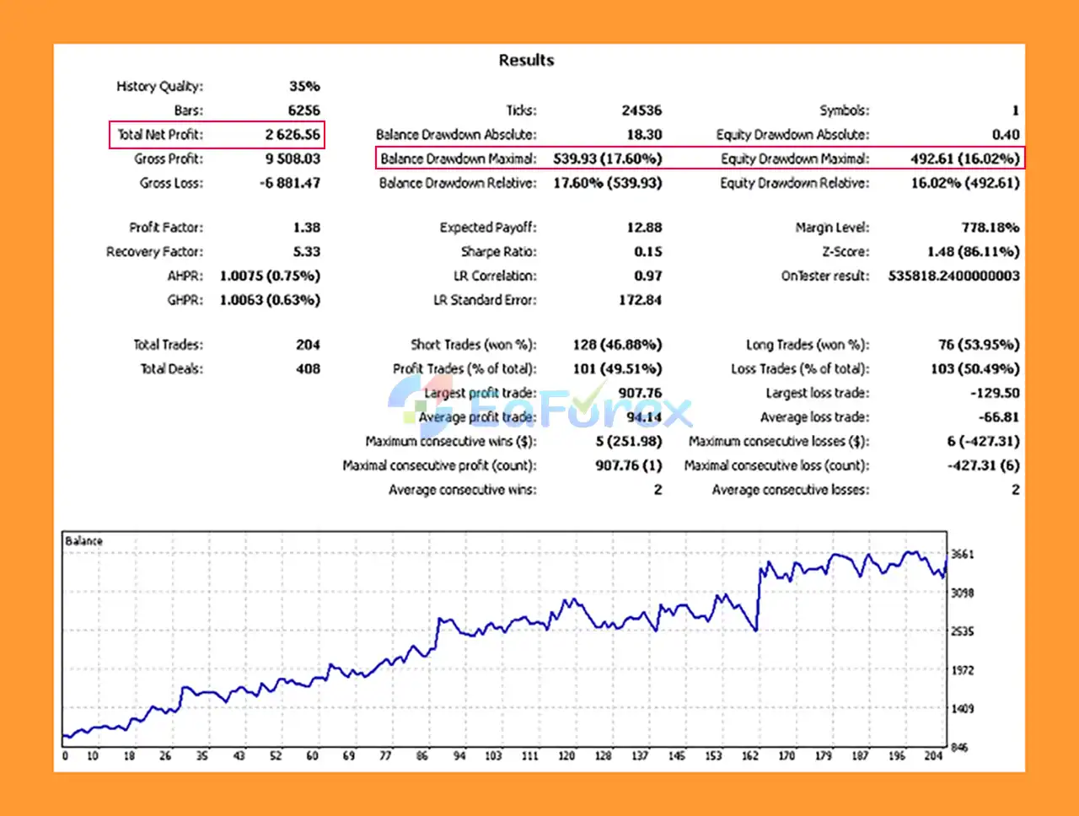Click the Margin Level value 778.18%

(x=990, y=228)
